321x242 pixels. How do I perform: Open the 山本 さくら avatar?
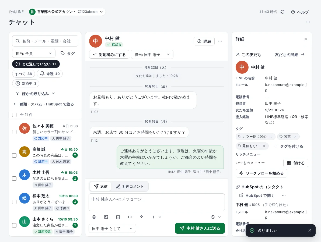(24, 222)
